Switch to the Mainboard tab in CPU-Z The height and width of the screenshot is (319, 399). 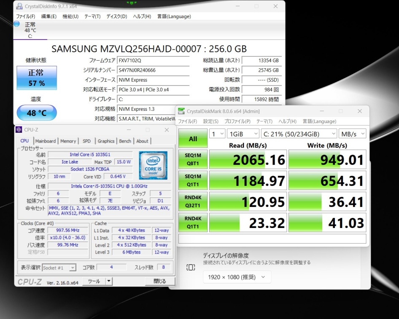coord(45,141)
